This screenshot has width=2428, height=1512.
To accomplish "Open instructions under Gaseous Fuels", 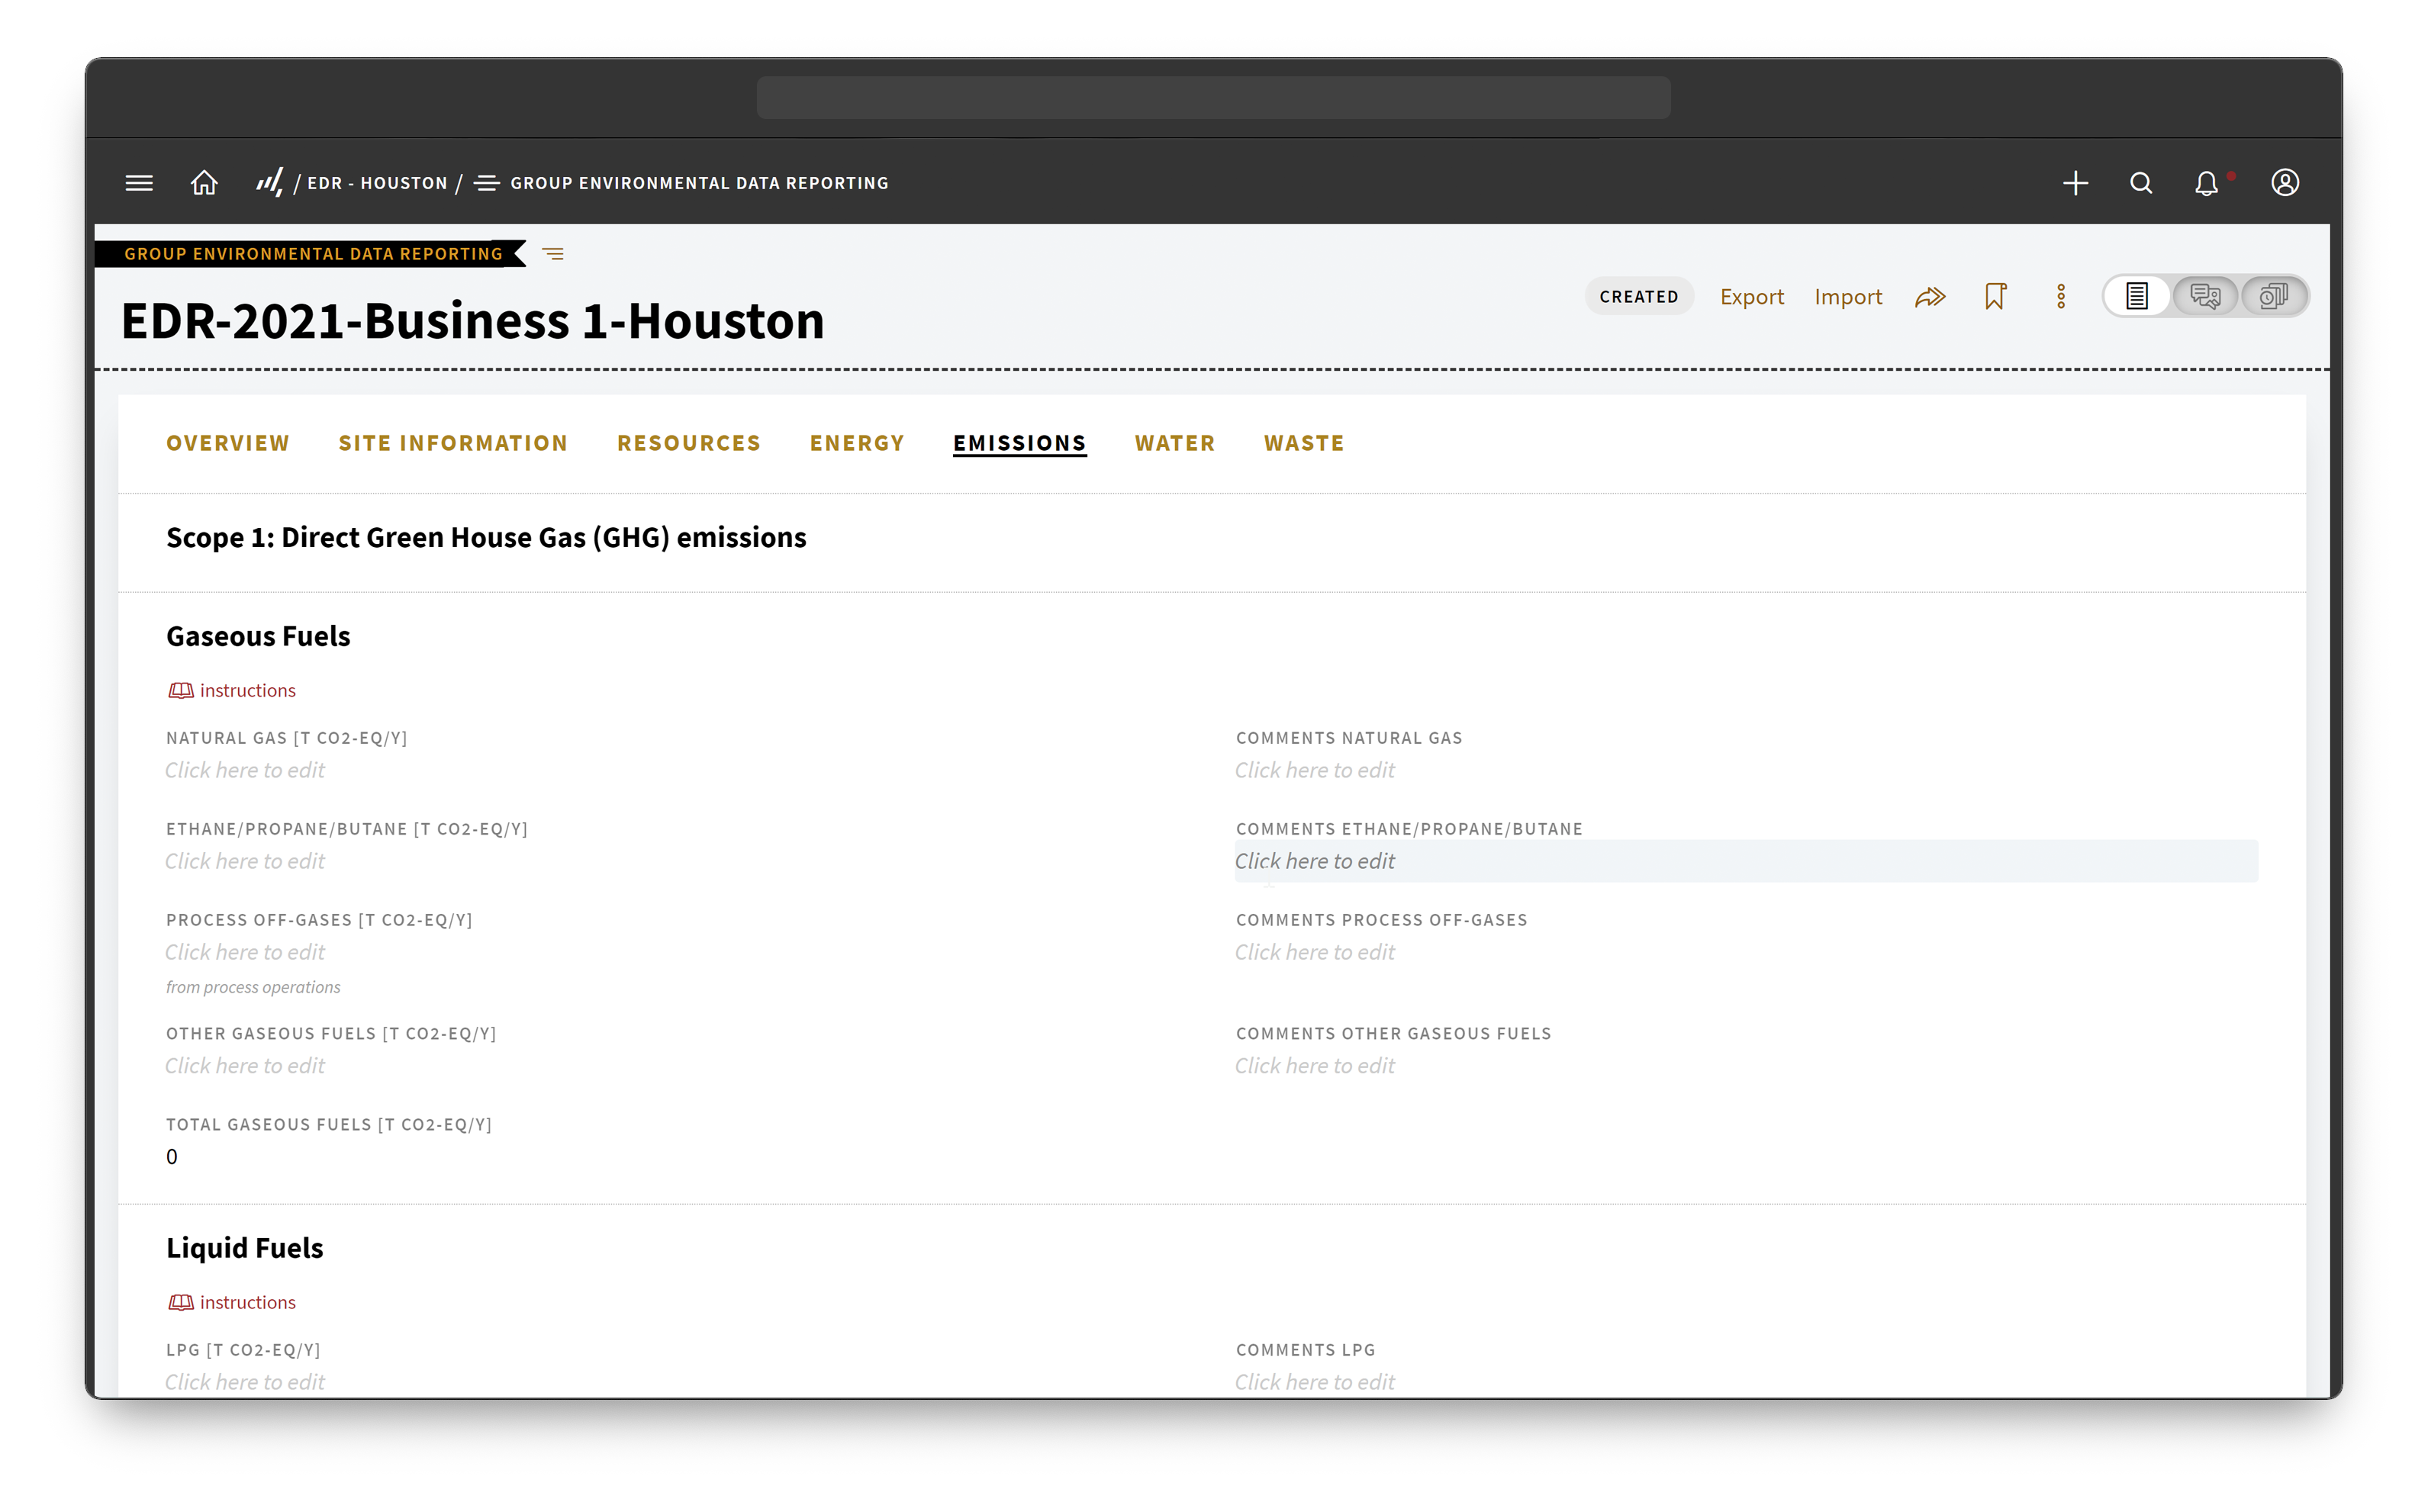I will click(x=231, y=690).
